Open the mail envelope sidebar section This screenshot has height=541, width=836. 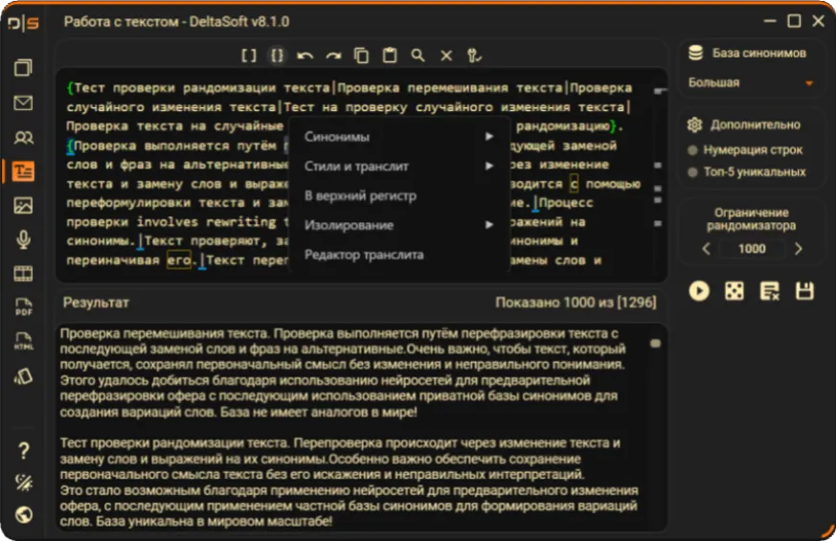point(23,102)
